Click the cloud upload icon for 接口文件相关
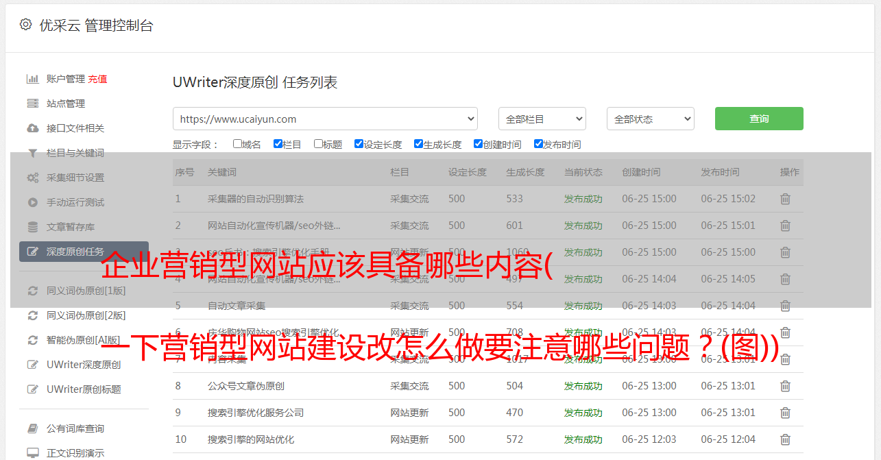881x460 pixels. 32,128
